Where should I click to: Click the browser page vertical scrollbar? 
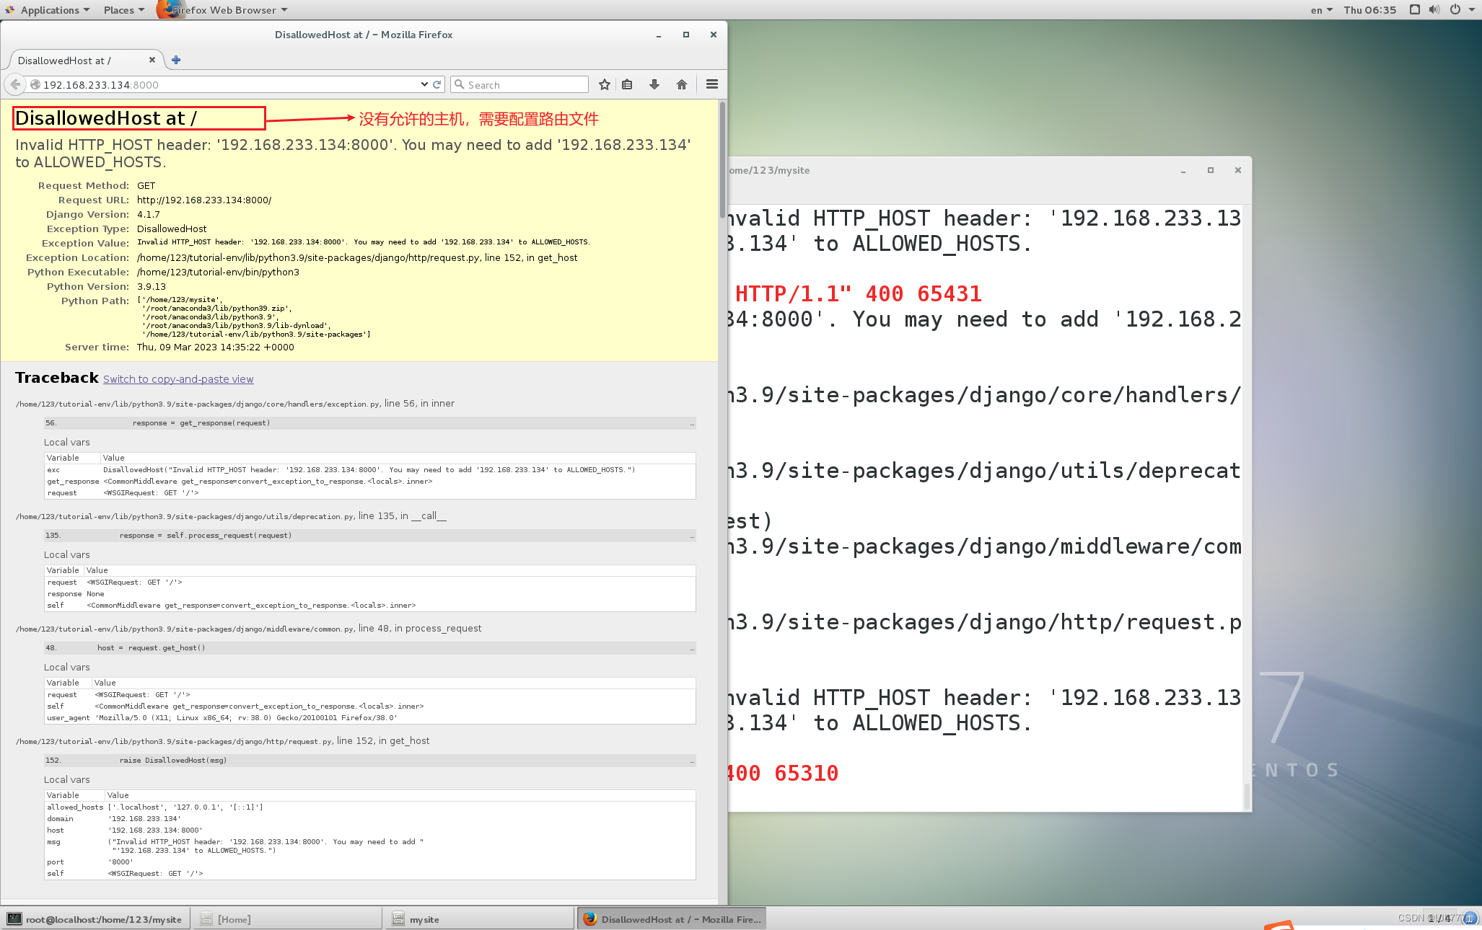pos(722,161)
